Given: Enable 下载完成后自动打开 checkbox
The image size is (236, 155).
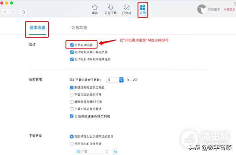Looking at the screenshot, I should click(72, 95).
